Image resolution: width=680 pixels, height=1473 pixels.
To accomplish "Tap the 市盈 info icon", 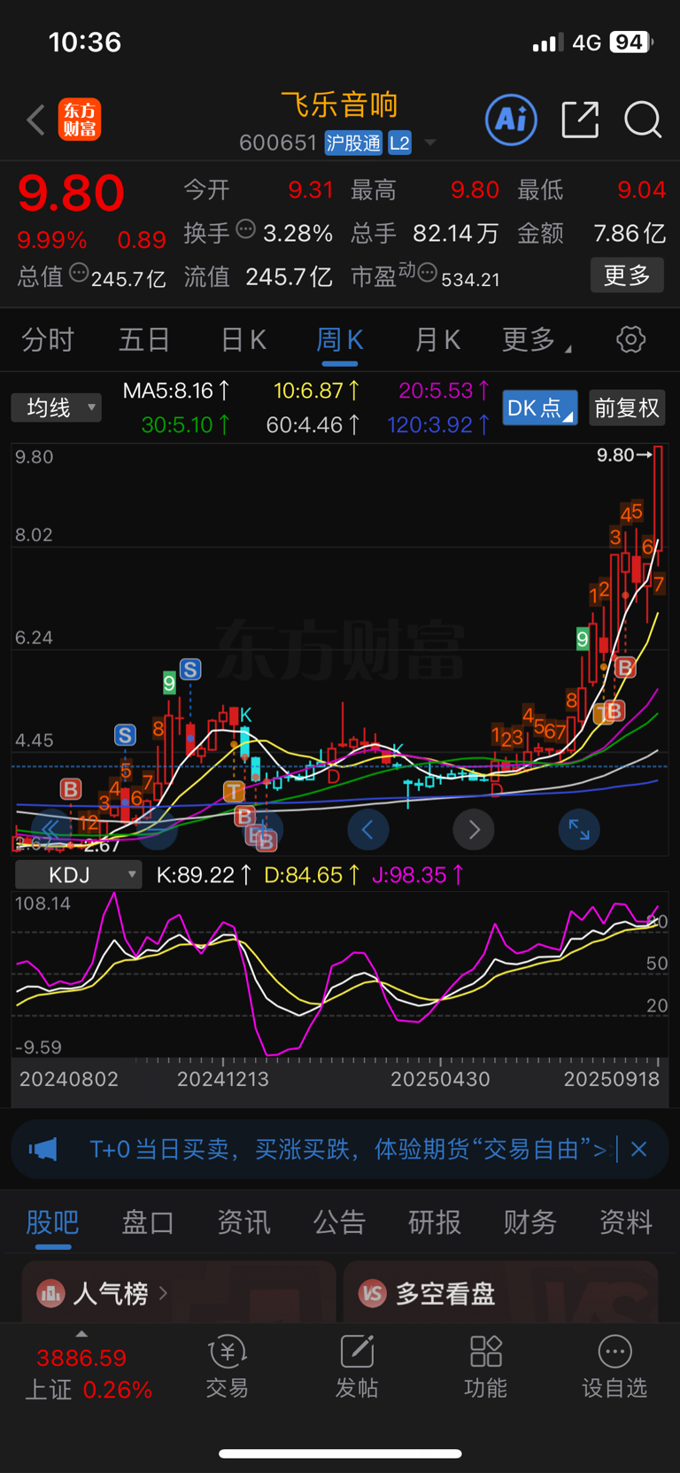I will pos(428,273).
